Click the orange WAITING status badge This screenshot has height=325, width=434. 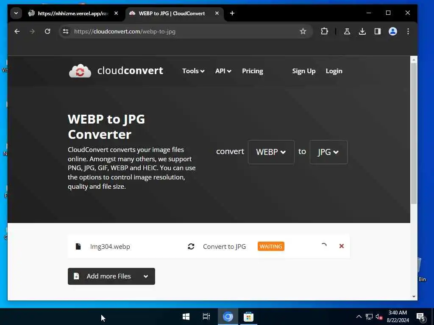[x=271, y=246]
